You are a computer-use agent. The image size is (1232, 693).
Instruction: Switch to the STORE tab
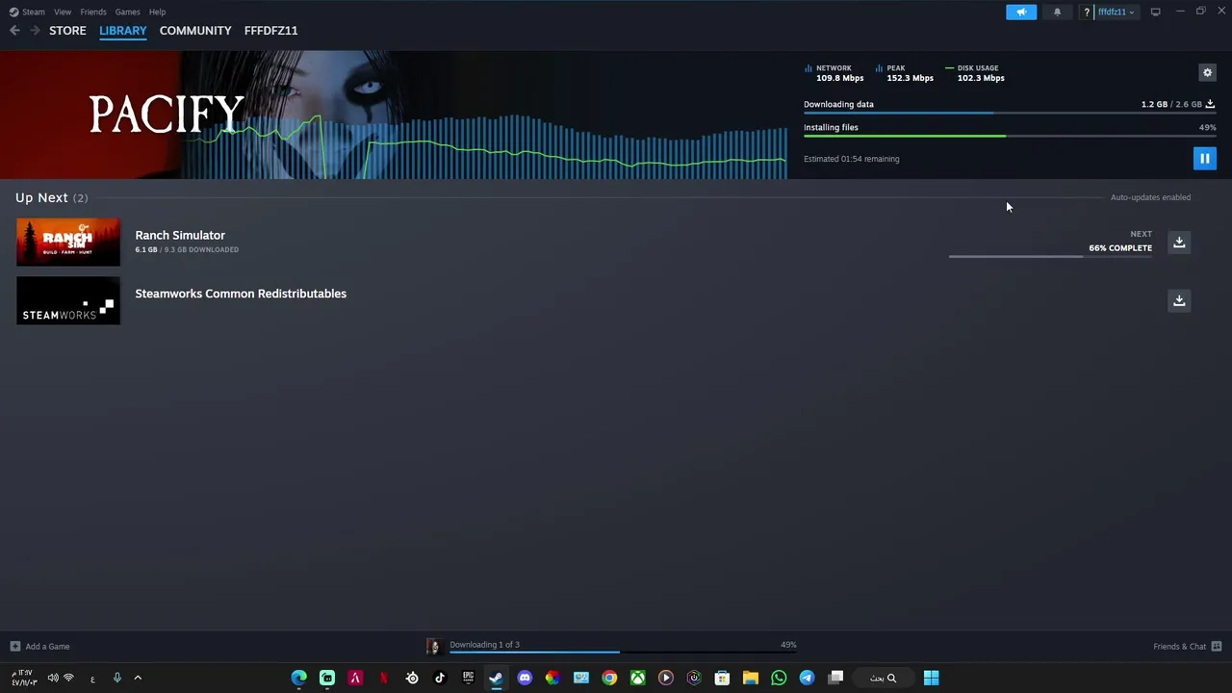pyautogui.click(x=67, y=31)
